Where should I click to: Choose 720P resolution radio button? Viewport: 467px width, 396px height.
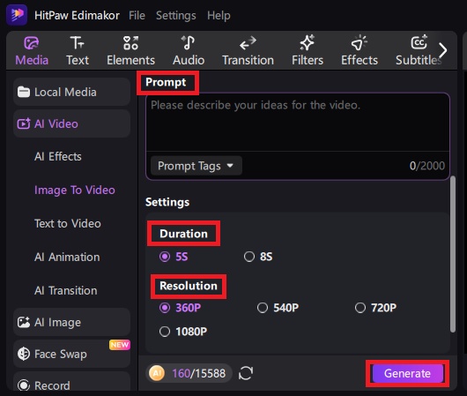click(x=360, y=308)
